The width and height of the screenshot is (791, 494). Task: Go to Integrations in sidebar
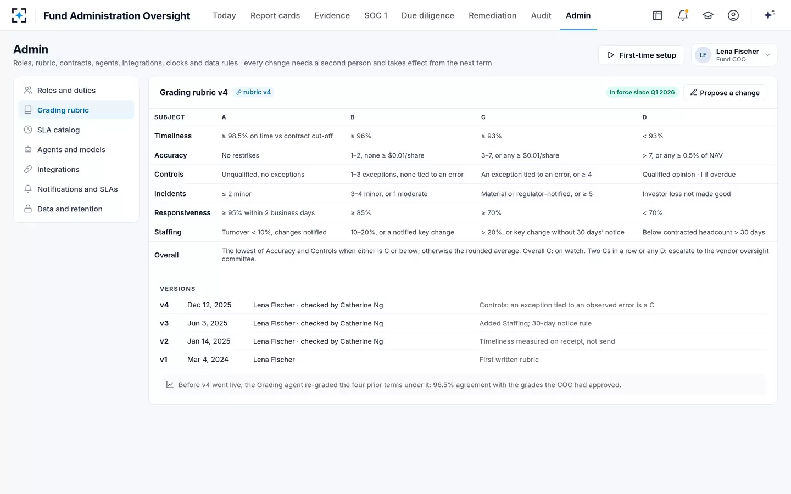[x=76, y=169]
